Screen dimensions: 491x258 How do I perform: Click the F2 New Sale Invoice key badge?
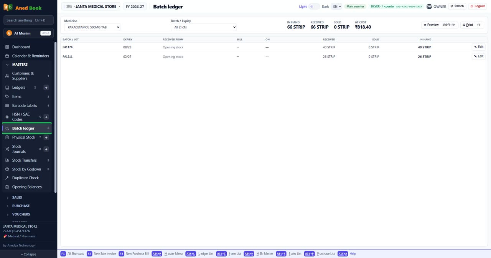pyautogui.click(x=89, y=254)
